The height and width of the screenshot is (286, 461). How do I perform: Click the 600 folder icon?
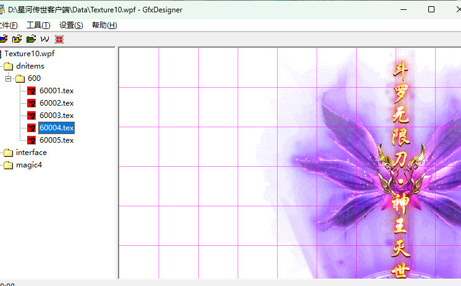20,78
